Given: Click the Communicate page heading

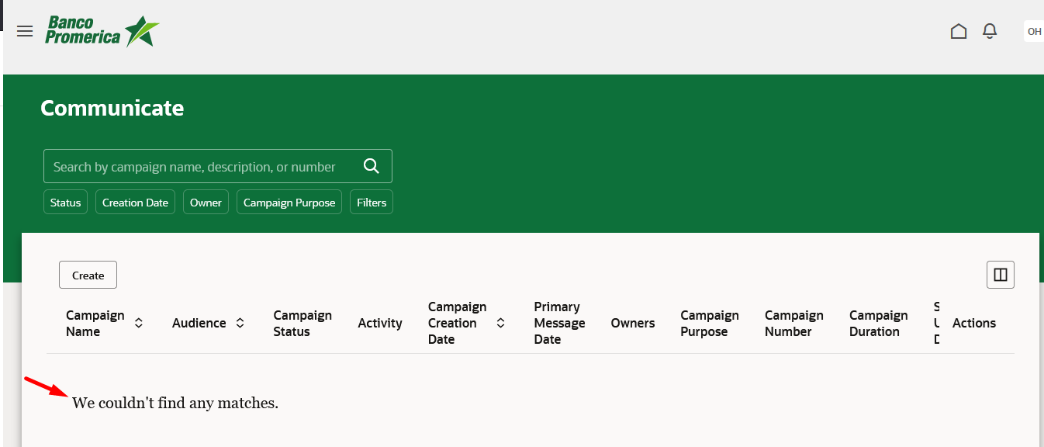Looking at the screenshot, I should pyautogui.click(x=112, y=108).
